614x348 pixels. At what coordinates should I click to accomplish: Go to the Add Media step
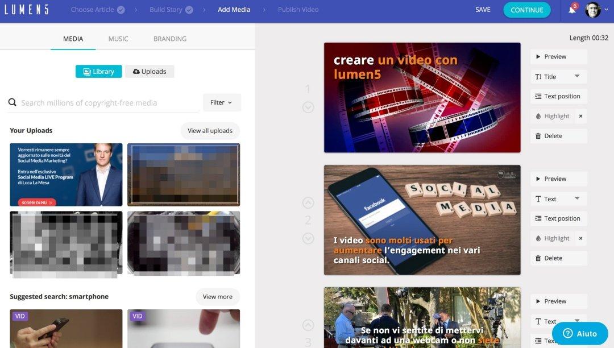[x=234, y=10]
